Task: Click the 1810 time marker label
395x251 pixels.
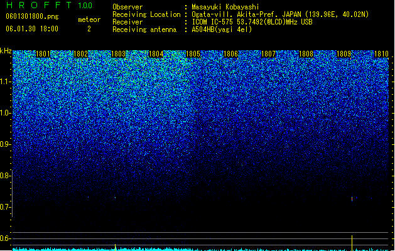Action: [x=381, y=54]
